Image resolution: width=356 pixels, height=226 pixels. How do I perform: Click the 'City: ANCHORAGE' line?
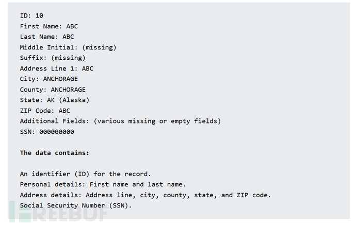tap(49, 79)
